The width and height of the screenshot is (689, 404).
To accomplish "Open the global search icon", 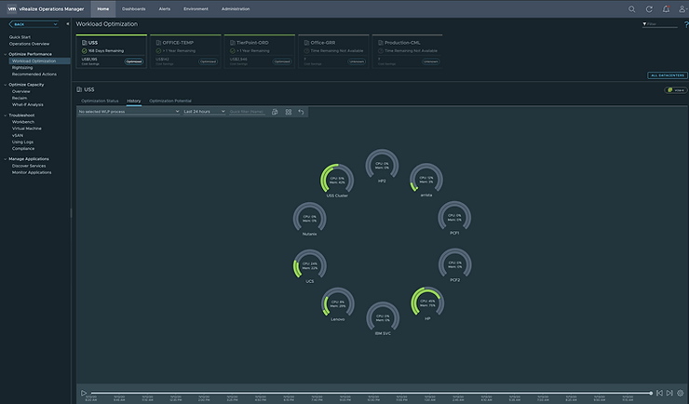I will [631, 8].
